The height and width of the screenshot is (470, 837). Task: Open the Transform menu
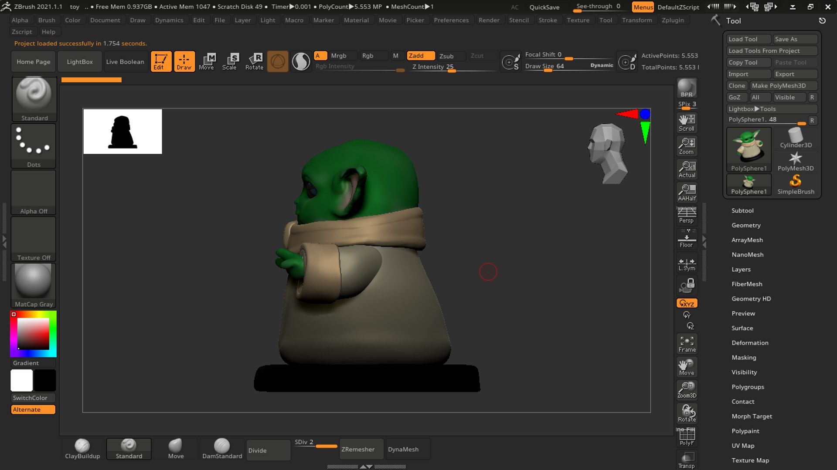[637, 20]
